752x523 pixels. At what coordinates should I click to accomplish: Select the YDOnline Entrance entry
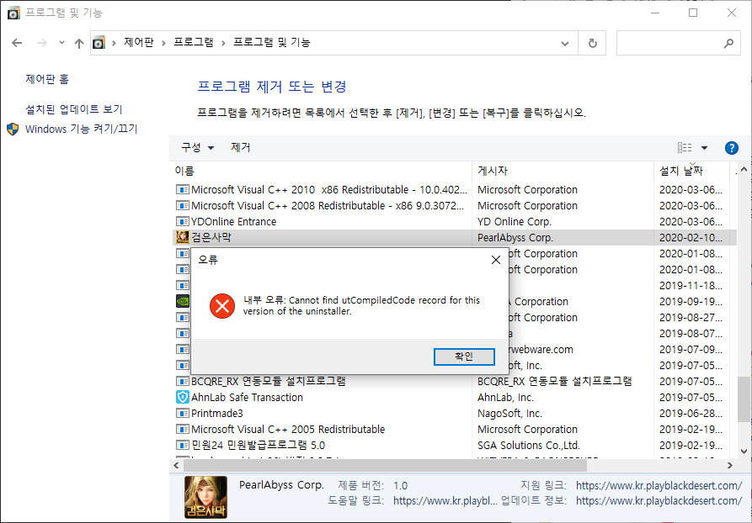[x=454, y=222]
